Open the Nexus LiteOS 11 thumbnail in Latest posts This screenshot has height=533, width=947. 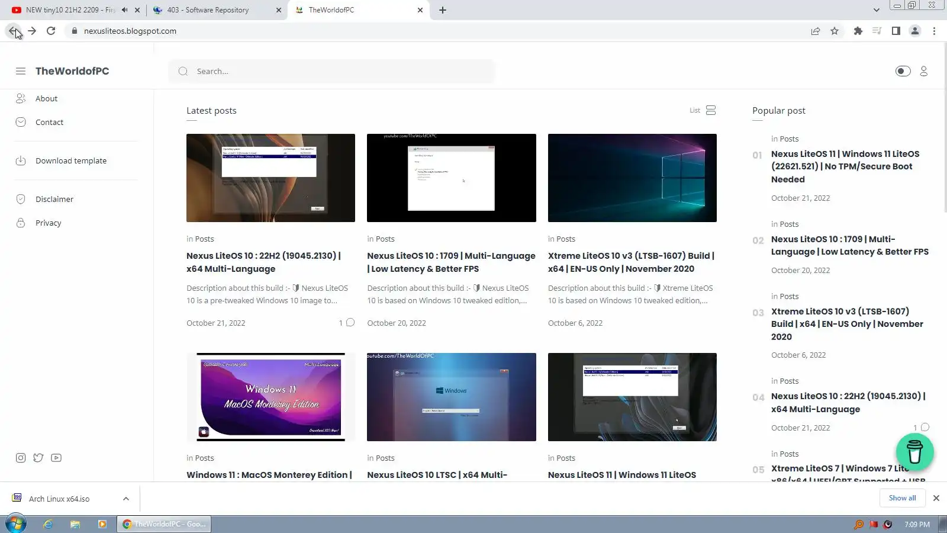tap(632, 397)
